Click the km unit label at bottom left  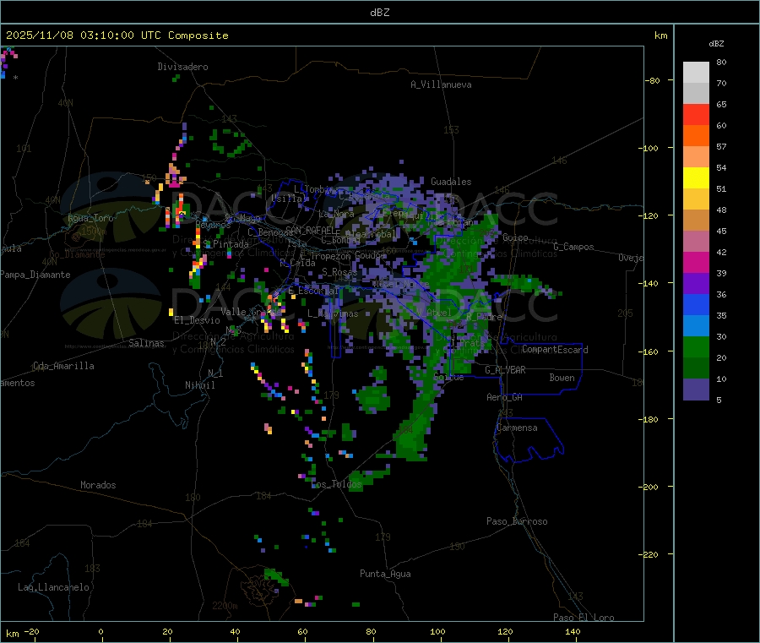click(x=12, y=634)
